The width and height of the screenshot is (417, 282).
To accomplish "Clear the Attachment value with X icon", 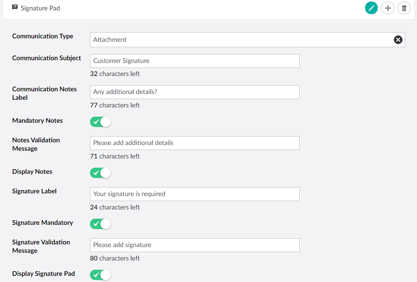I will tap(398, 40).
